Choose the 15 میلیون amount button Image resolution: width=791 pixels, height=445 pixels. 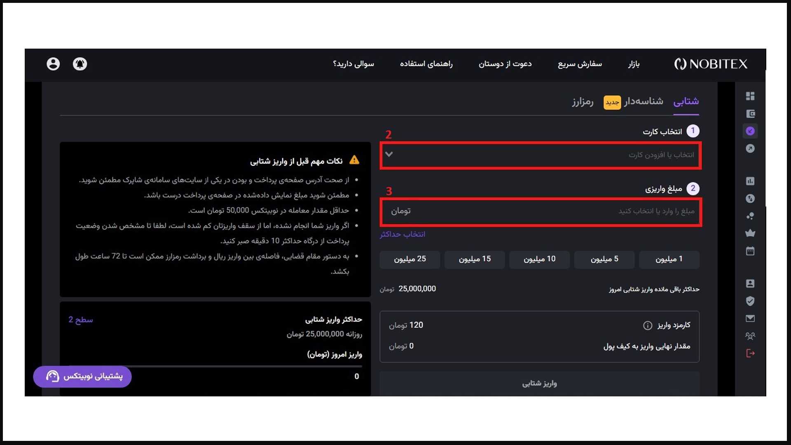coord(475,260)
